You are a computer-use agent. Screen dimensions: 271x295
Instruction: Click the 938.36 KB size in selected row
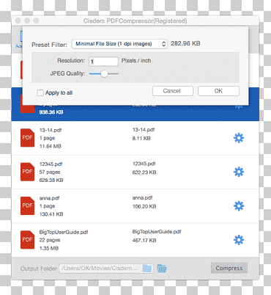coord(51,112)
